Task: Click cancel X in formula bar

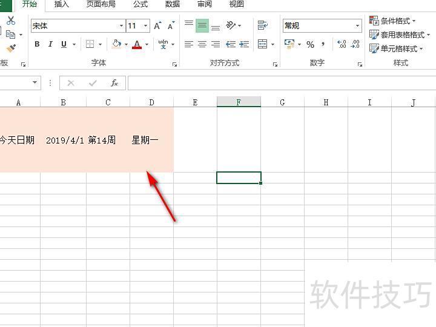Action: 71,83
